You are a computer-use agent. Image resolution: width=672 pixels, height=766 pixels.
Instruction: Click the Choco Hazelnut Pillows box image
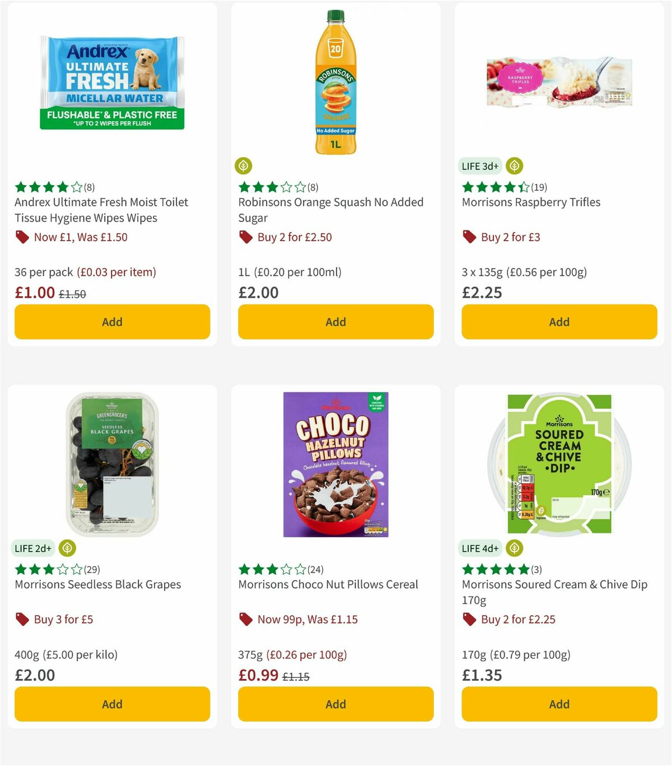(x=335, y=465)
